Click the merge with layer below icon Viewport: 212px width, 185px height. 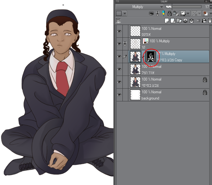(x=191, y=21)
